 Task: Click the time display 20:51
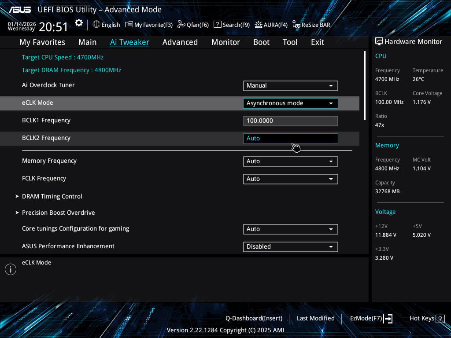pyautogui.click(x=53, y=27)
